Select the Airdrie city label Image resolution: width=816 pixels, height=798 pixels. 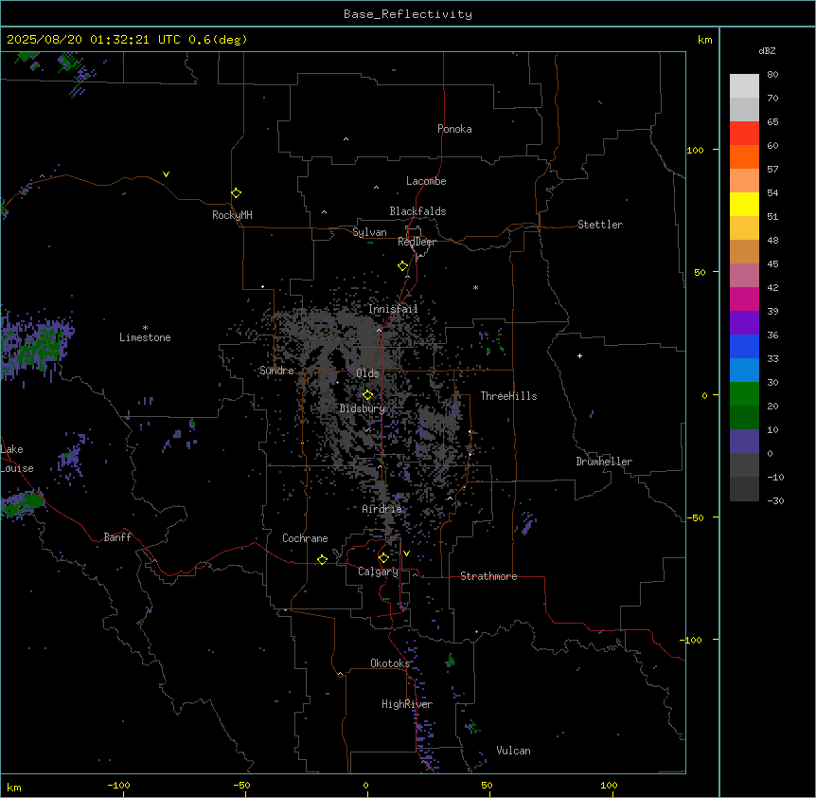point(381,509)
